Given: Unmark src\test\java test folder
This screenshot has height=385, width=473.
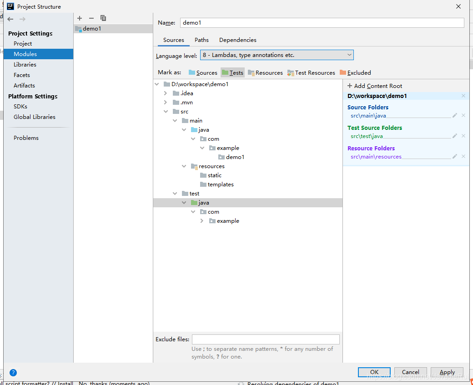Looking at the screenshot, I should pyautogui.click(x=463, y=136).
